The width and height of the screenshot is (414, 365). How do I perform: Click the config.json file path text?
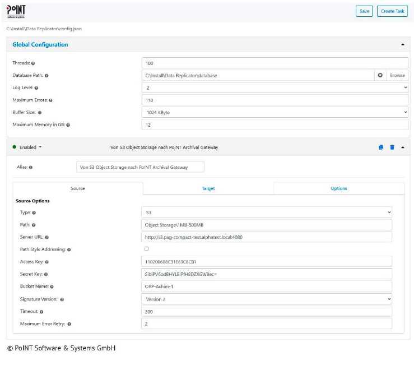44,29
